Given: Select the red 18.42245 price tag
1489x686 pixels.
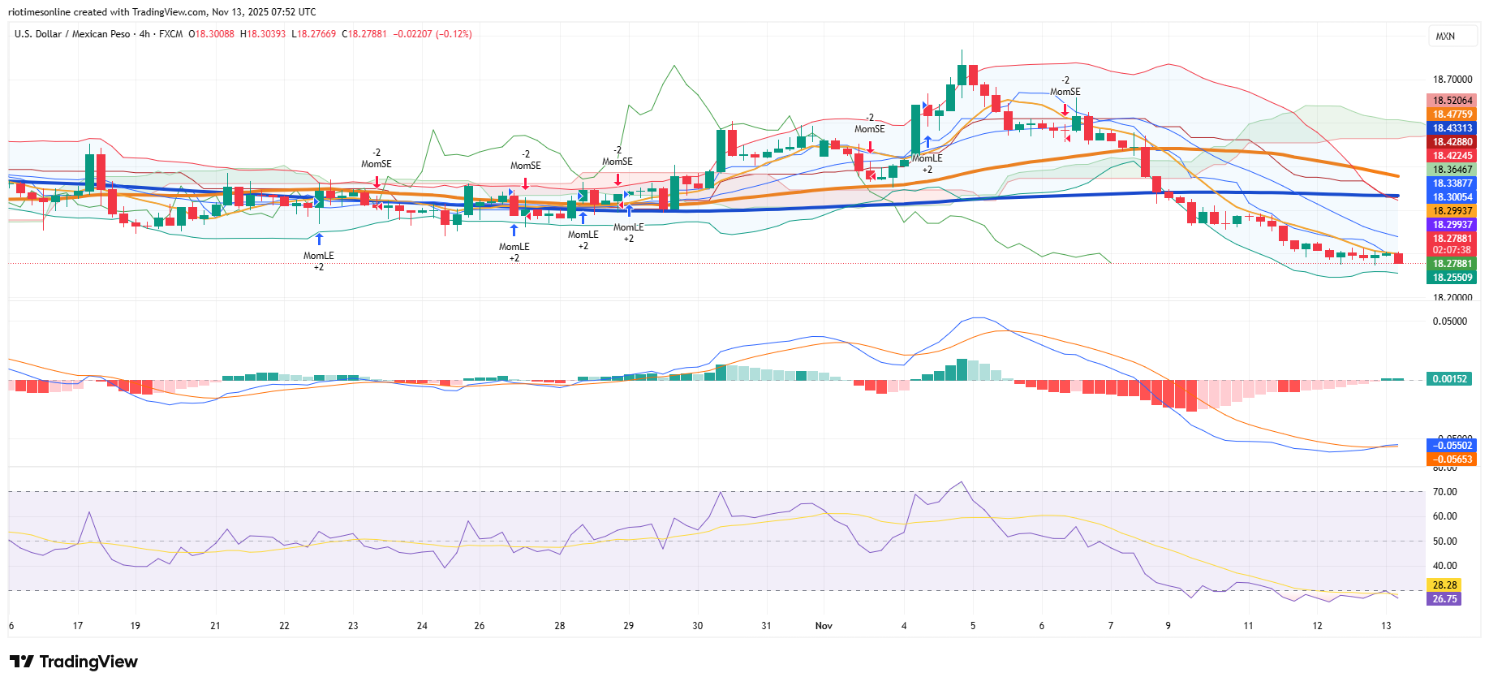Looking at the screenshot, I should pyautogui.click(x=1452, y=156).
